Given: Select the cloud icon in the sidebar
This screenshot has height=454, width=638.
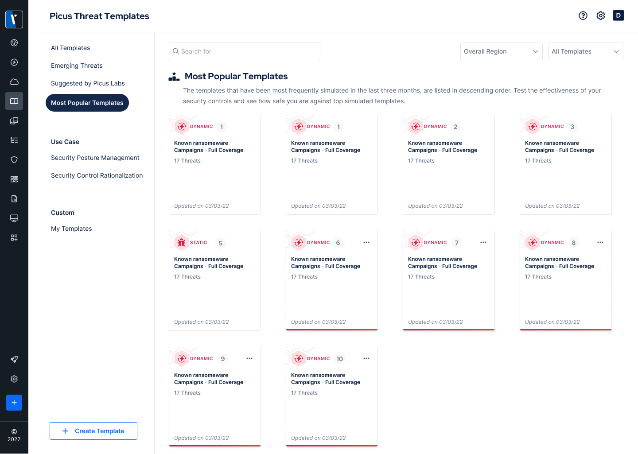Looking at the screenshot, I should (14, 81).
